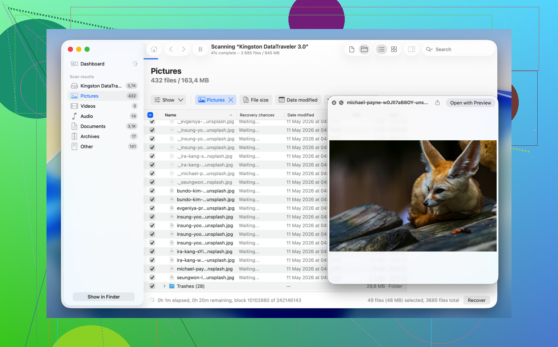Open the Show filter dropdown
This screenshot has height=347, width=558.
169,100
